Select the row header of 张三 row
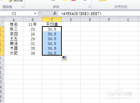The width and height of the screenshot is (140, 103). point(2,29)
